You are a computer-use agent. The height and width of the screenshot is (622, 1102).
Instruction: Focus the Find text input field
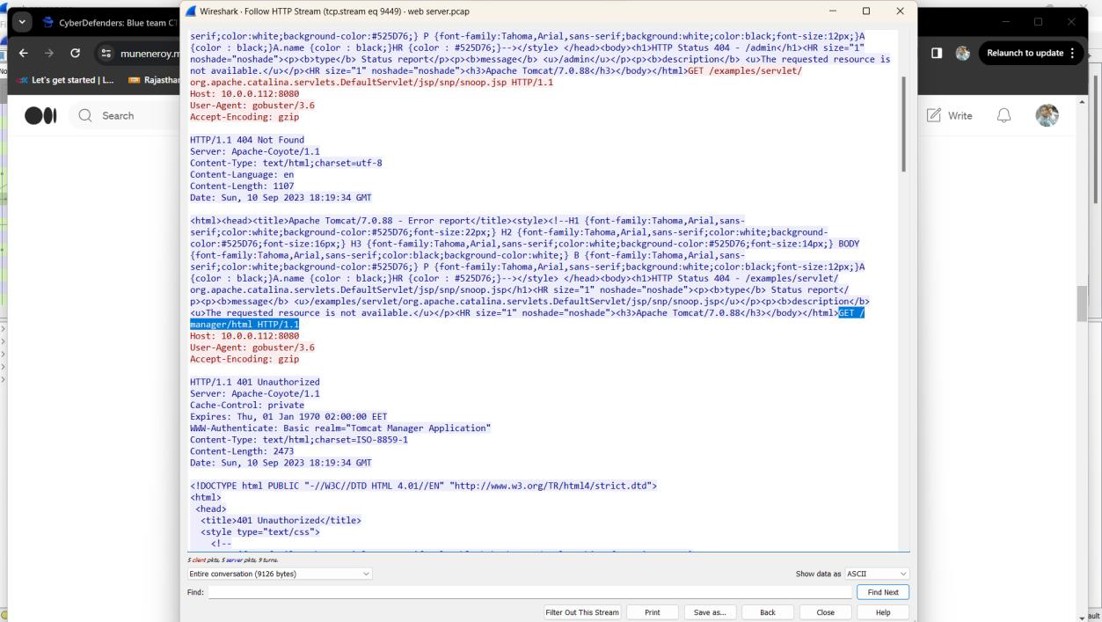pos(528,592)
